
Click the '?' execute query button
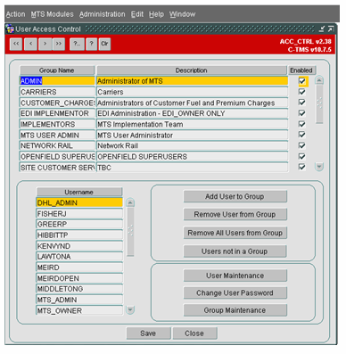coord(92,44)
